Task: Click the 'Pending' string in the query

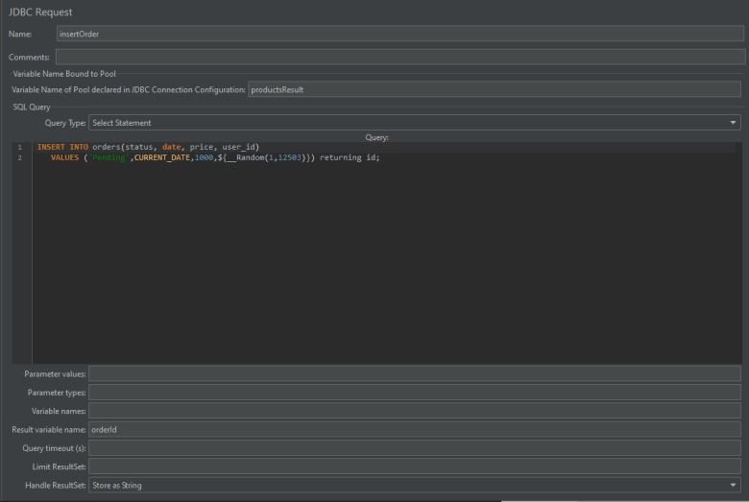Action: pos(109,157)
